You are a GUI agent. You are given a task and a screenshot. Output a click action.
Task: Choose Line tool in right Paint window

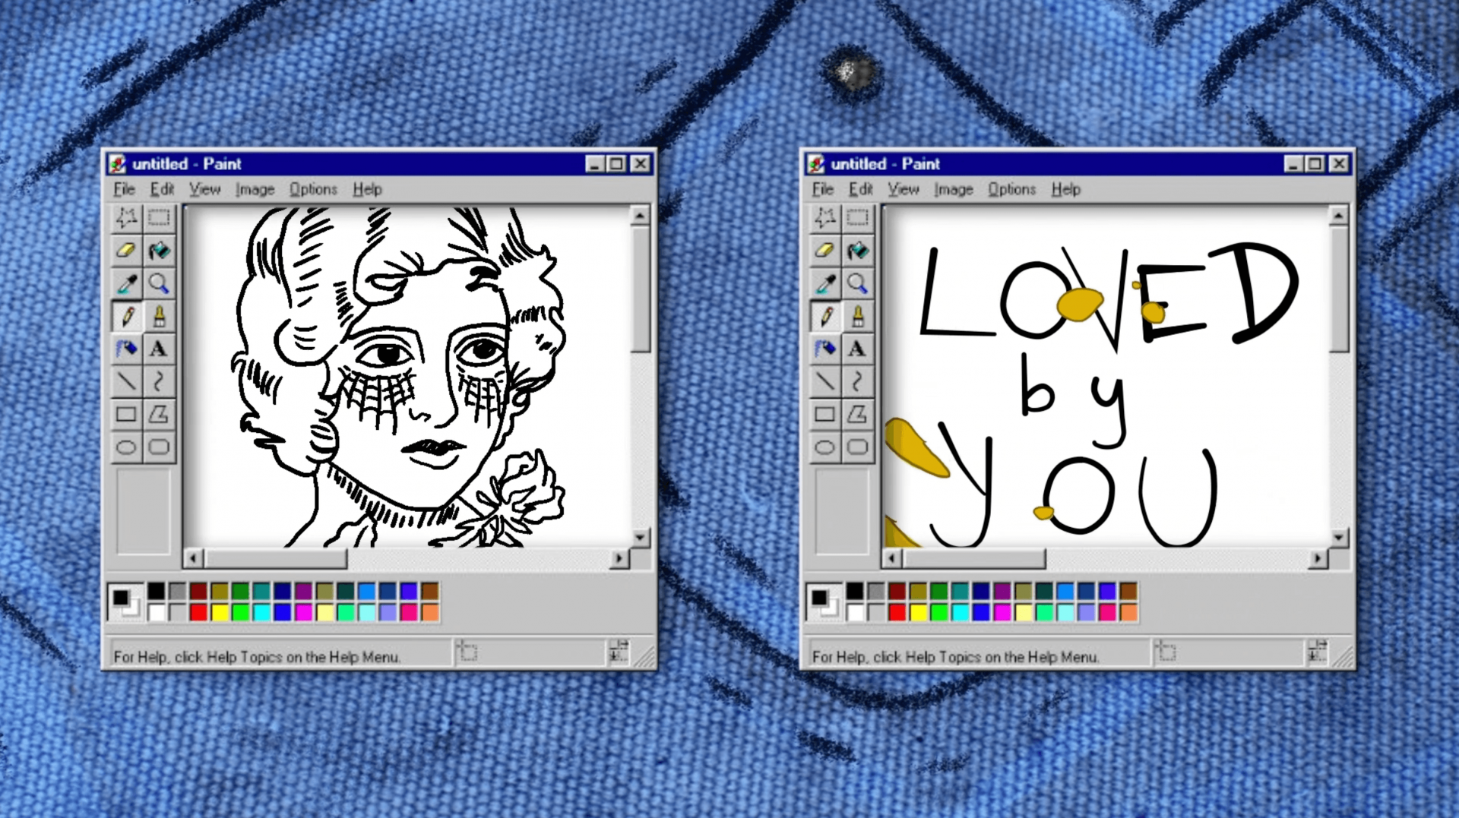[x=825, y=382]
